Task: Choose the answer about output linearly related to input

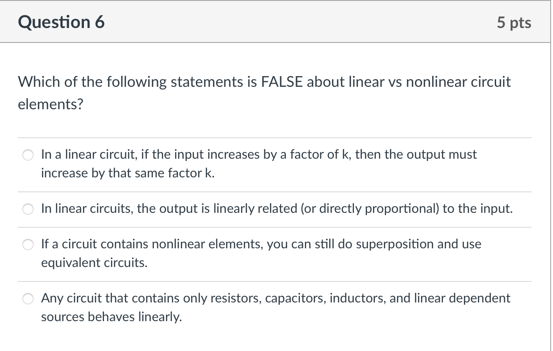Action: 276,209
